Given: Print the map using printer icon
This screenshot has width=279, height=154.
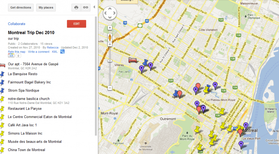Looking at the screenshot, I should coord(76,7).
